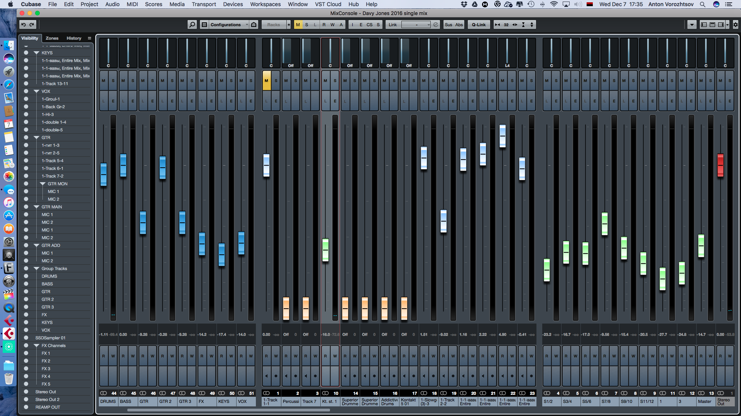Click the Kt. st. 1 channel fader handle

(325, 250)
